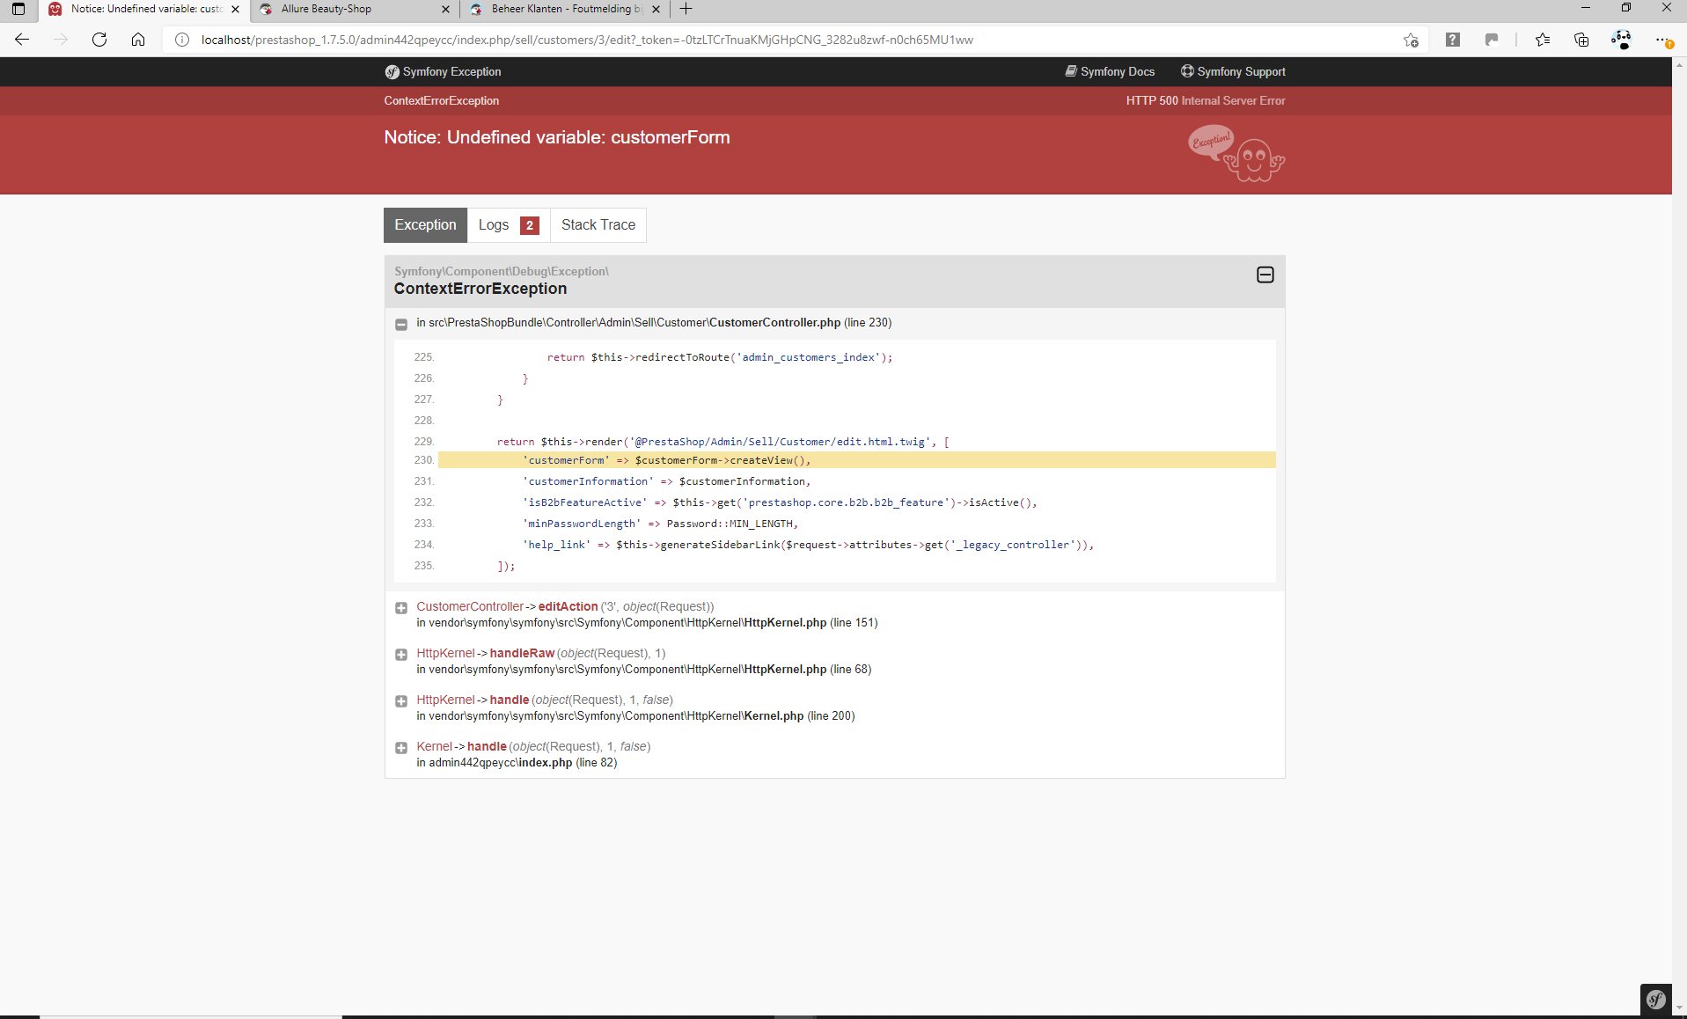Click the render edit.html.twig code line 229
The image size is (1687, 1019).
click(723, 442)
